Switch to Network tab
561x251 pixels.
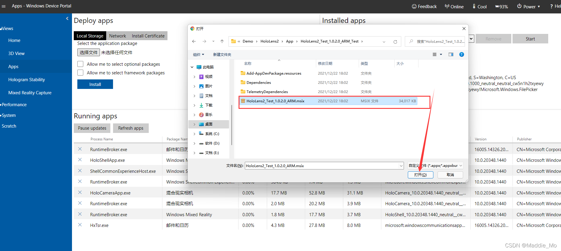(117, 36)
